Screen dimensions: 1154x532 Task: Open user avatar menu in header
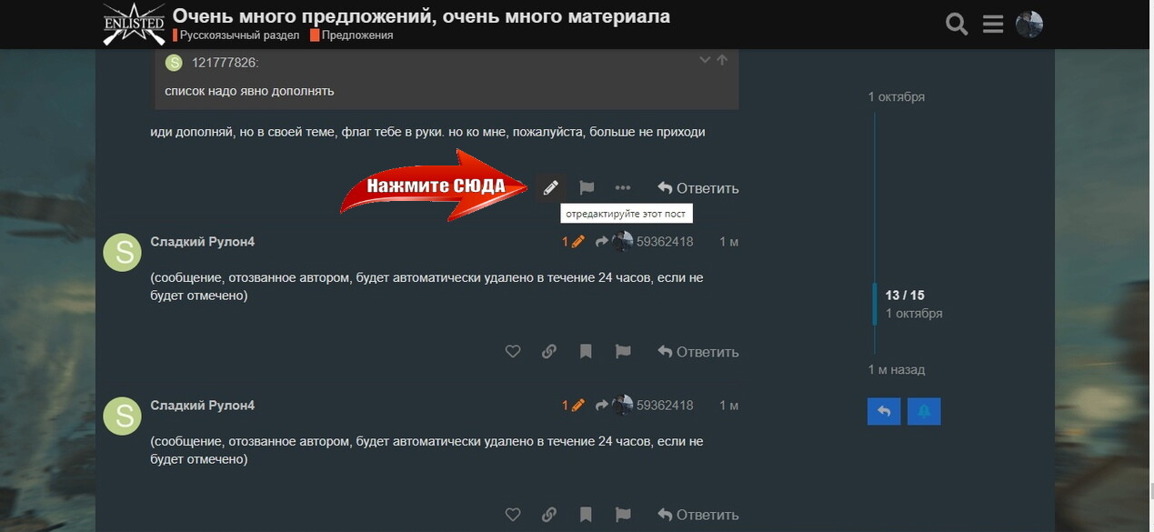click(x=1029, y=25)
